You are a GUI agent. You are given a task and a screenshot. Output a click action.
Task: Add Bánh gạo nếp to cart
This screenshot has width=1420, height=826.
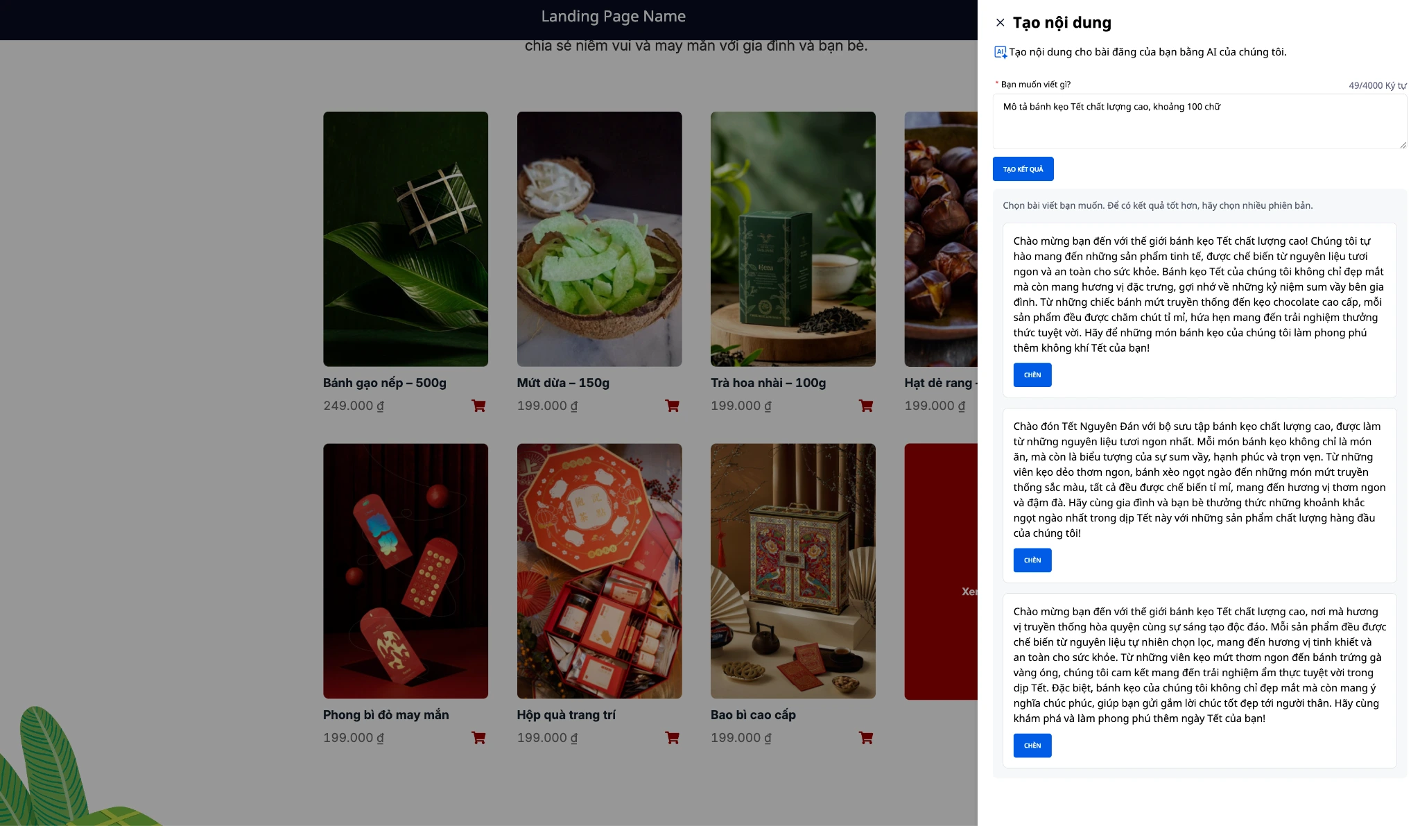click(x=478, y=406)
